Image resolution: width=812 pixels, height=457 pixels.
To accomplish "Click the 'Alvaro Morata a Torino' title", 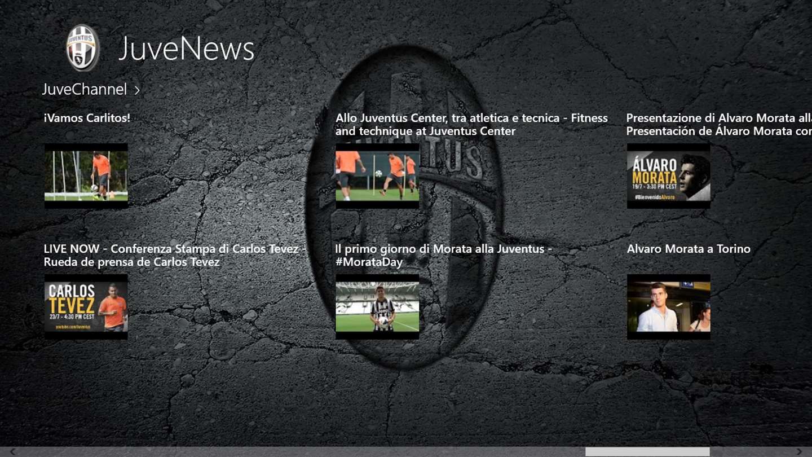I will click(x=689, y=249).
